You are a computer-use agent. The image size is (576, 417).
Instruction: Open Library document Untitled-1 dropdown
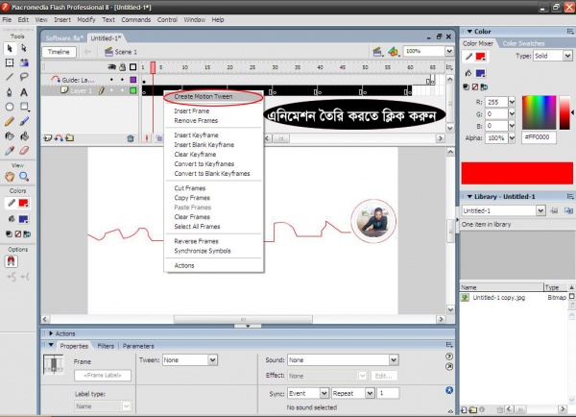pos(540,210)
